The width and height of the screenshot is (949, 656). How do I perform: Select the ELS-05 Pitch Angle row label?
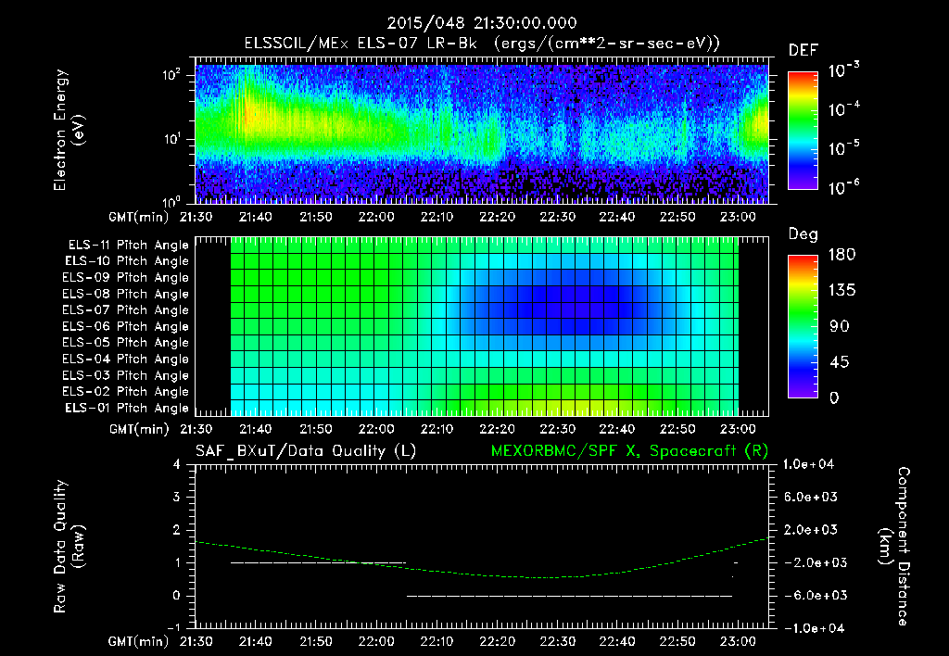point(125,343)
